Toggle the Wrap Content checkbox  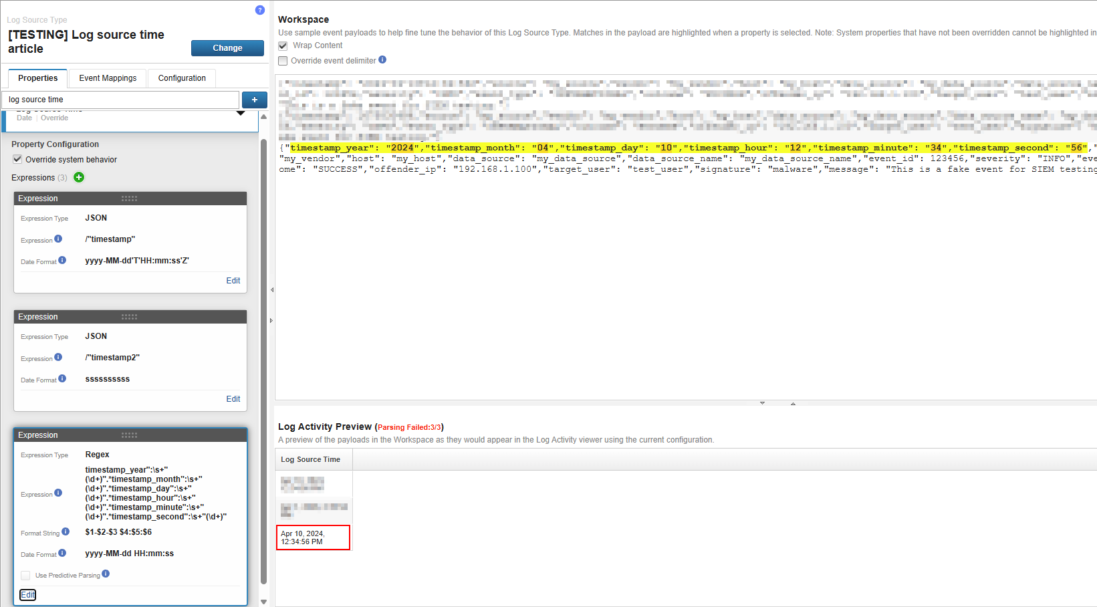click(283, 45)
